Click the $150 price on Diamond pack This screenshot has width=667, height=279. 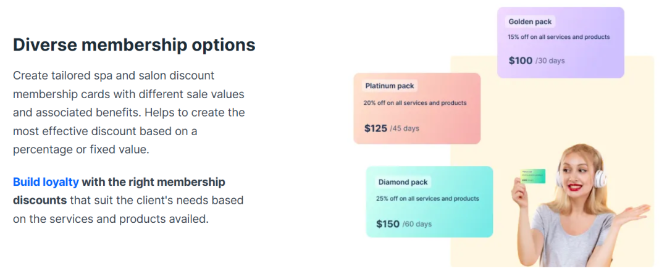coord(388,224)
